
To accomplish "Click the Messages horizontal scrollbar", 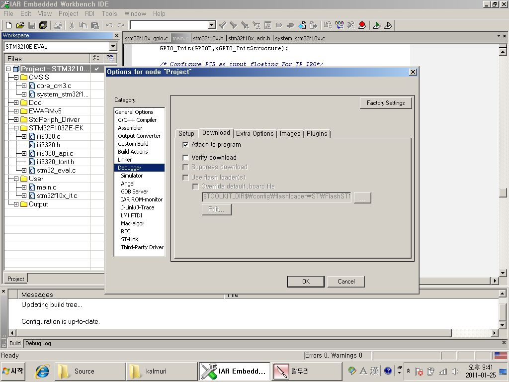I will (253, 333).
